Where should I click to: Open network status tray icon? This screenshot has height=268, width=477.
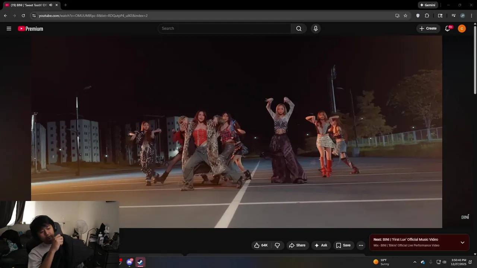pos(439,262)
